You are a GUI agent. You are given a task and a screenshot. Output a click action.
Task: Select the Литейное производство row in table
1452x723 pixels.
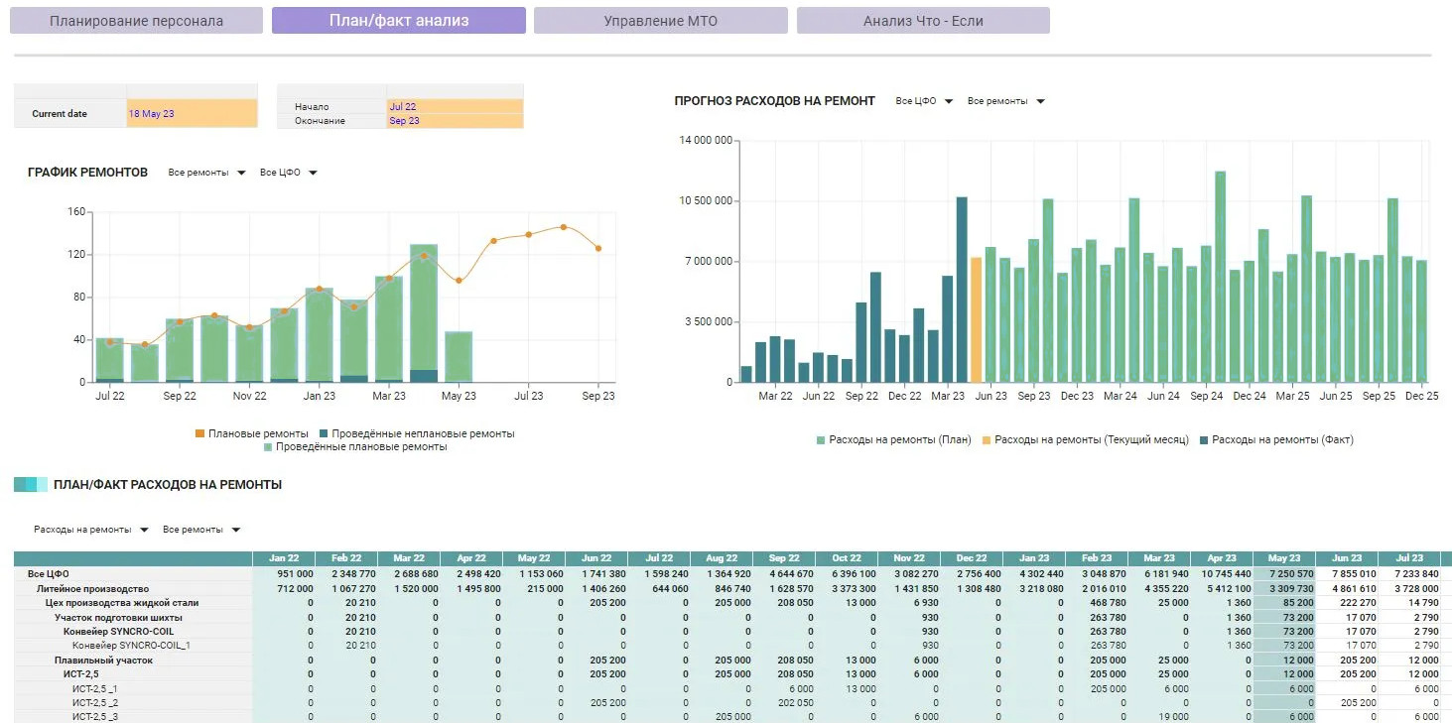(93, 588)
